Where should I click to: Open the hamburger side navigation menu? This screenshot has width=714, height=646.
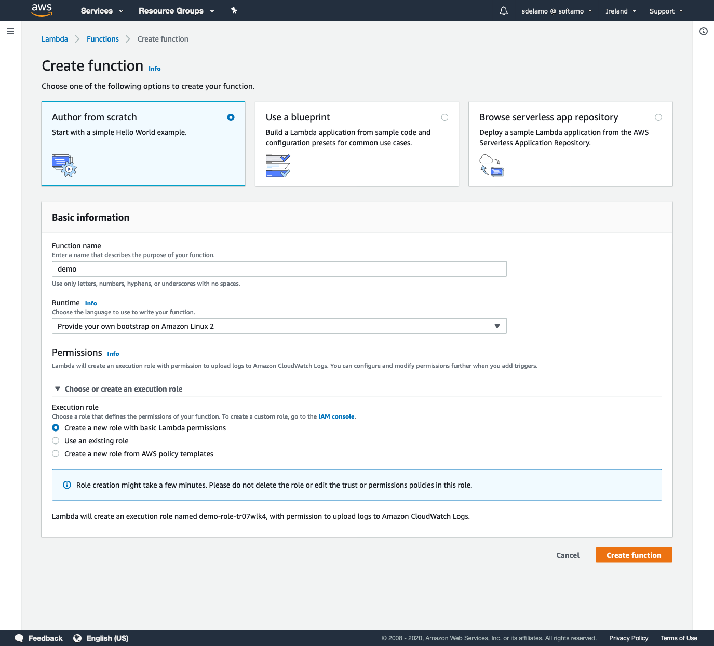10,31
